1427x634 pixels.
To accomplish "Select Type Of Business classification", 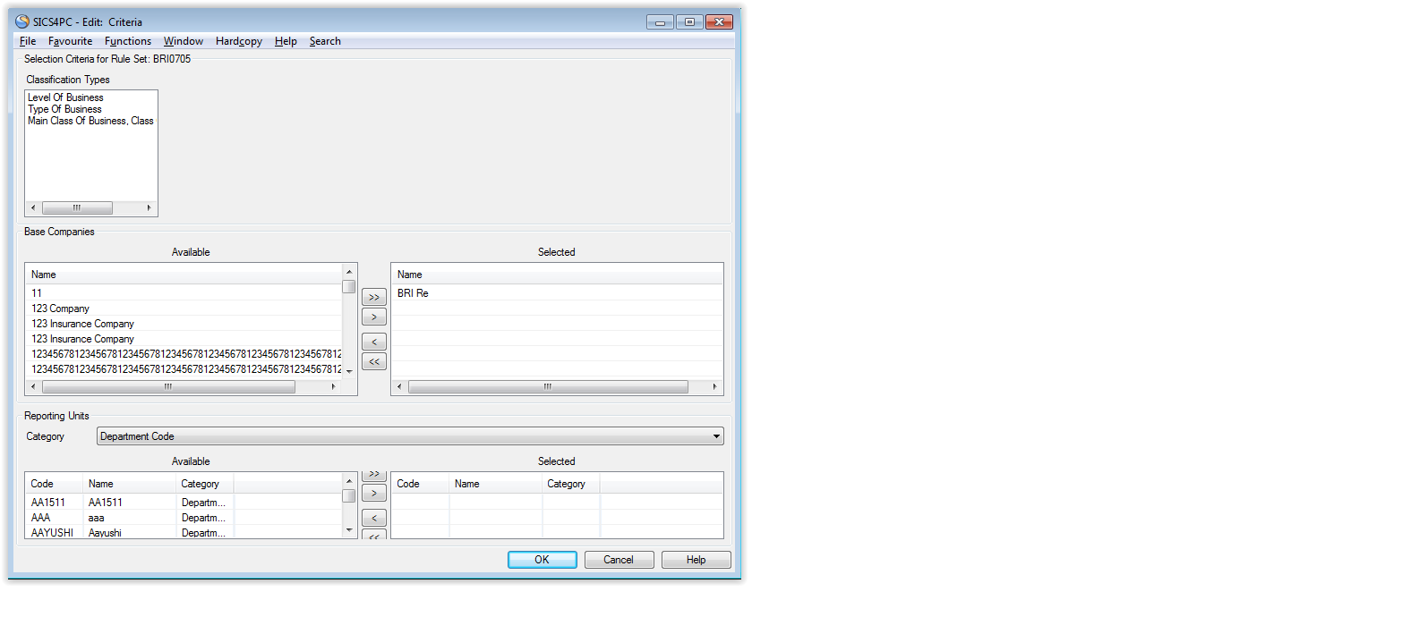I will pyautogui.click(x=64, y=109).
